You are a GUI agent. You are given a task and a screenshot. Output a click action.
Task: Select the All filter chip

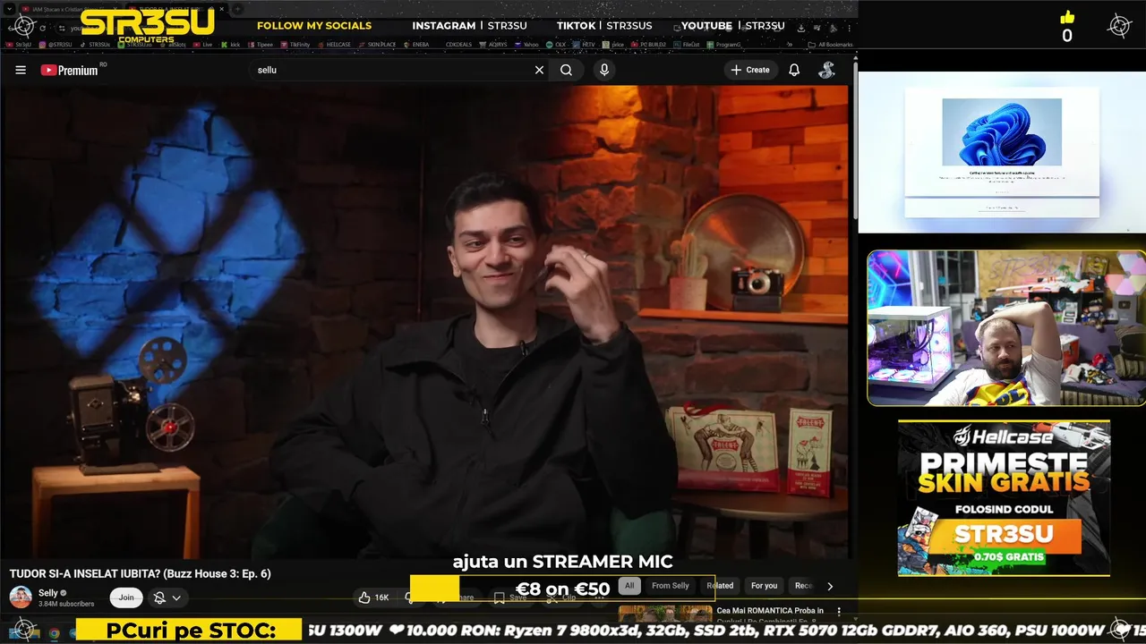point(629,586)
